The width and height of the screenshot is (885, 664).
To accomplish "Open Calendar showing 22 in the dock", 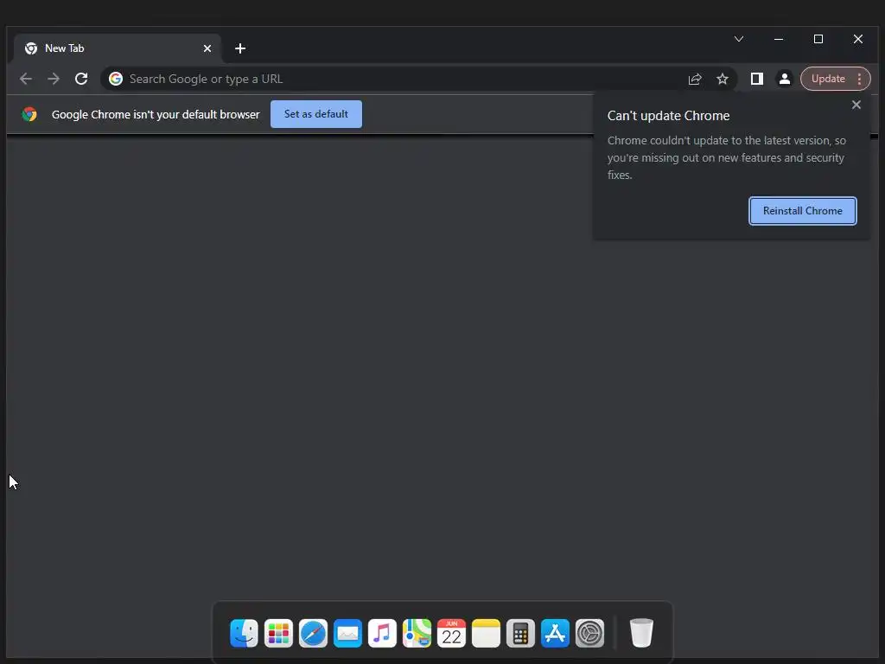I will click(451, 633).
